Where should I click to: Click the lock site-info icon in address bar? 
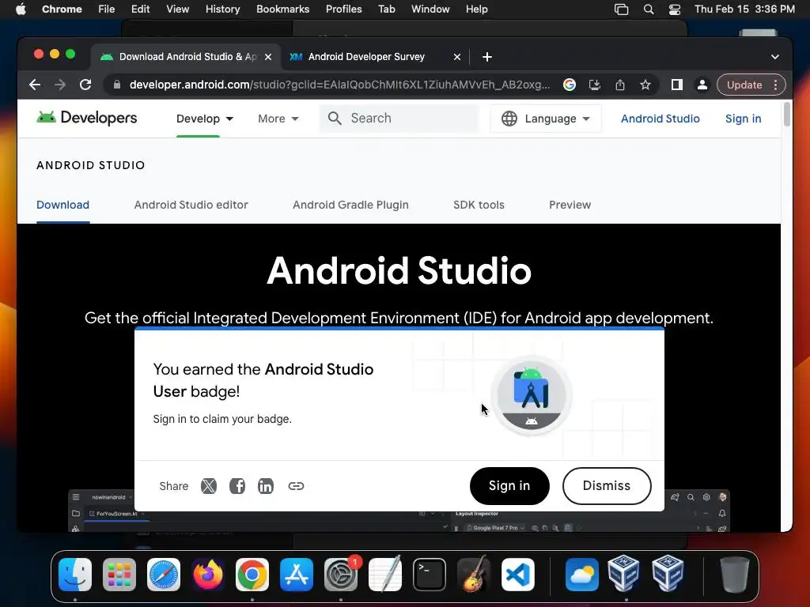(x=117, y=85)
